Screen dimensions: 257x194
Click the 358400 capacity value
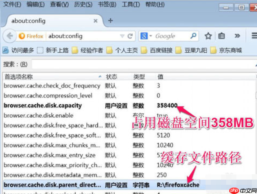tap(167, 105)
